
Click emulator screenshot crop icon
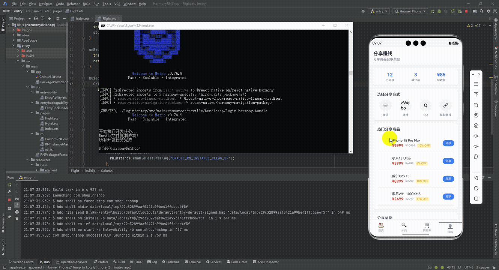point(476,105)
